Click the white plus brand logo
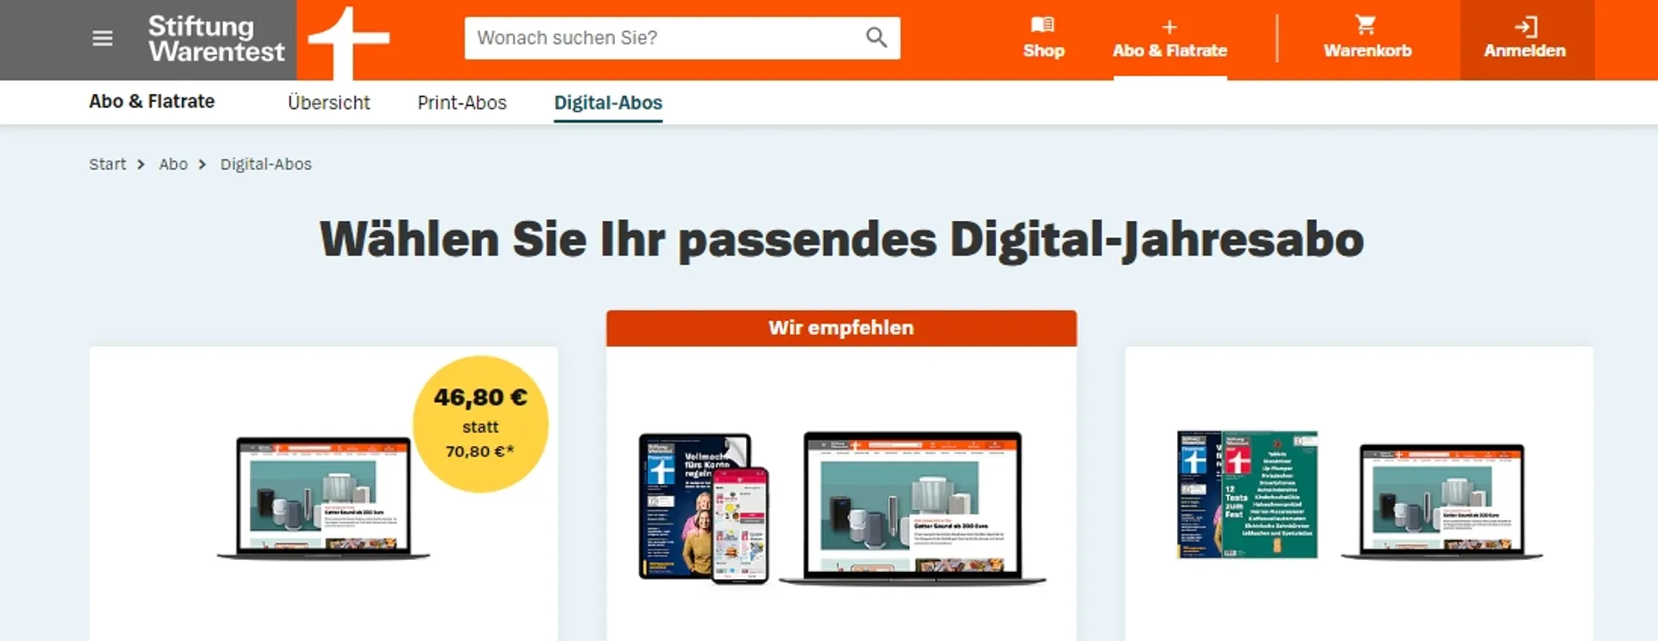The height and width of the screenshot is (641, 1658). pos(348,41)
